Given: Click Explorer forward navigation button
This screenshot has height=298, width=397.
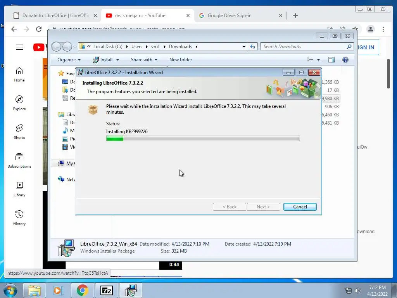Looking at the screenshot, I should tap(67, 47).
